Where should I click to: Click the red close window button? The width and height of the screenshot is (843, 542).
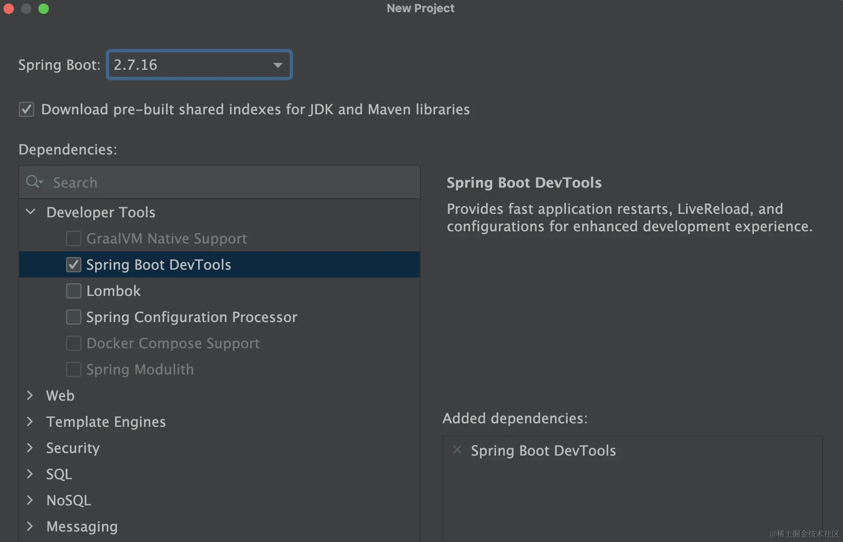coord(9,9)
